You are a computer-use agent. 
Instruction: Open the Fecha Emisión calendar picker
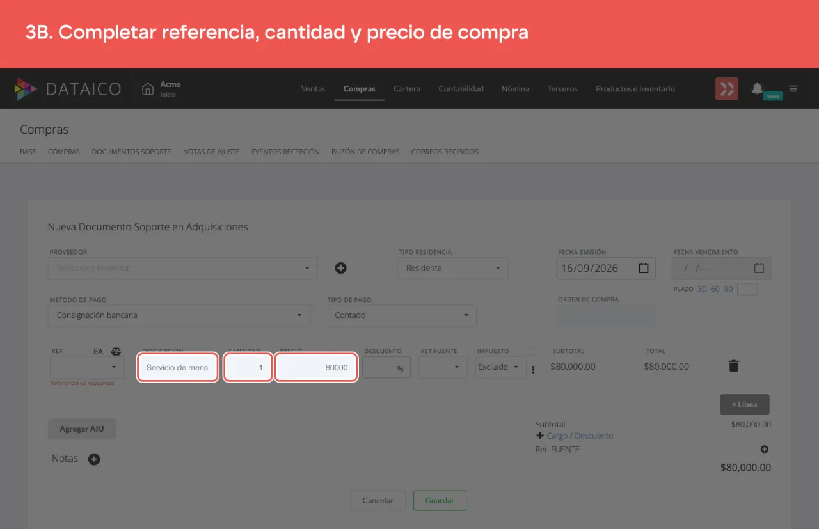[644, 268]
